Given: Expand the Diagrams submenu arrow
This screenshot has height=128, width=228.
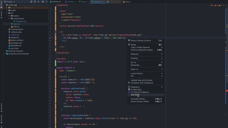Looking at the screenshot, I should click(162, 87).
